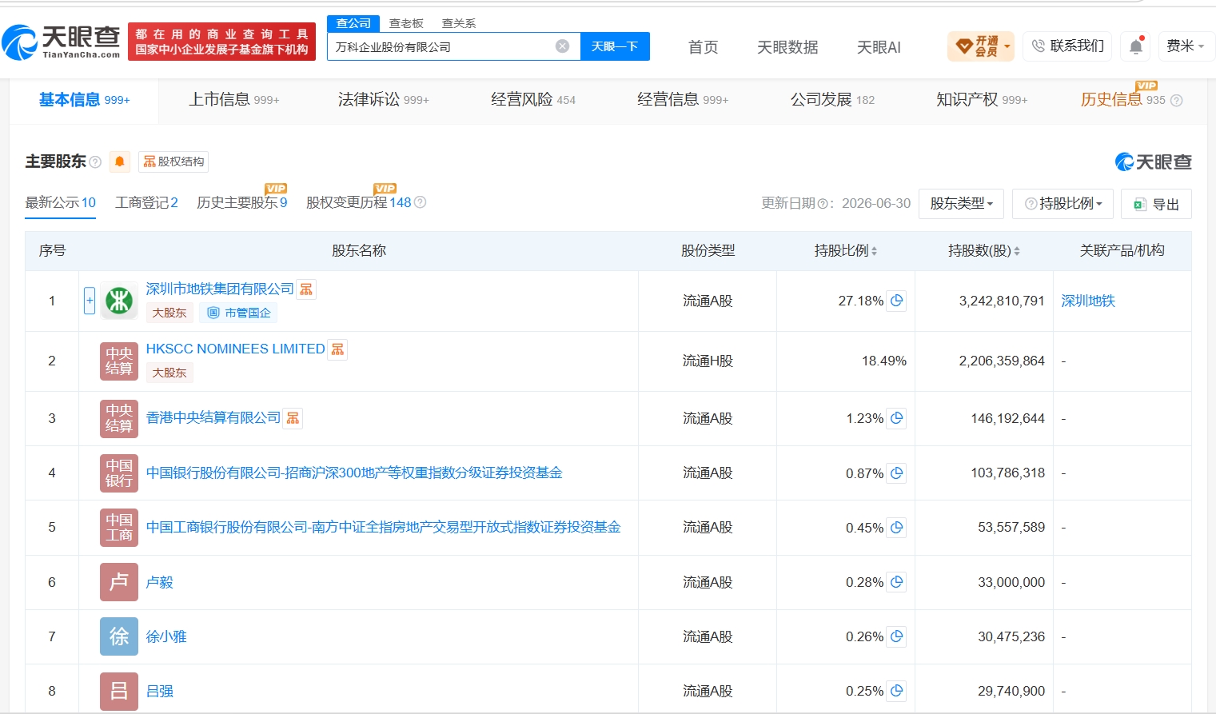This screenshot has width=1216, height=714.
Task: Open the 开通会员 VIP dropdown
Action: pyautogui.click(x=981, y=46)
